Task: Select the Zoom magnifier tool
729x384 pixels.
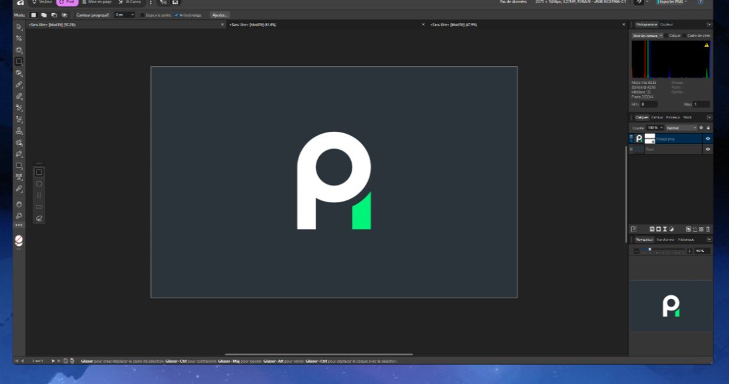Action: coord(19,216)
